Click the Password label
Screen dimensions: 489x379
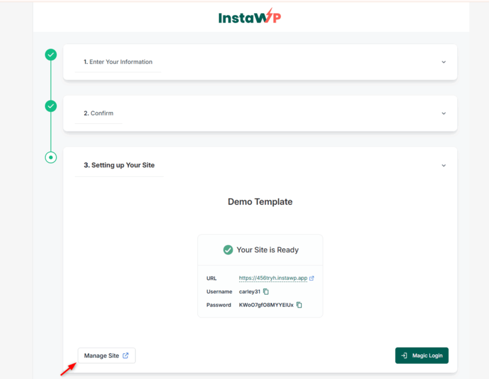(x=219, y=305)
